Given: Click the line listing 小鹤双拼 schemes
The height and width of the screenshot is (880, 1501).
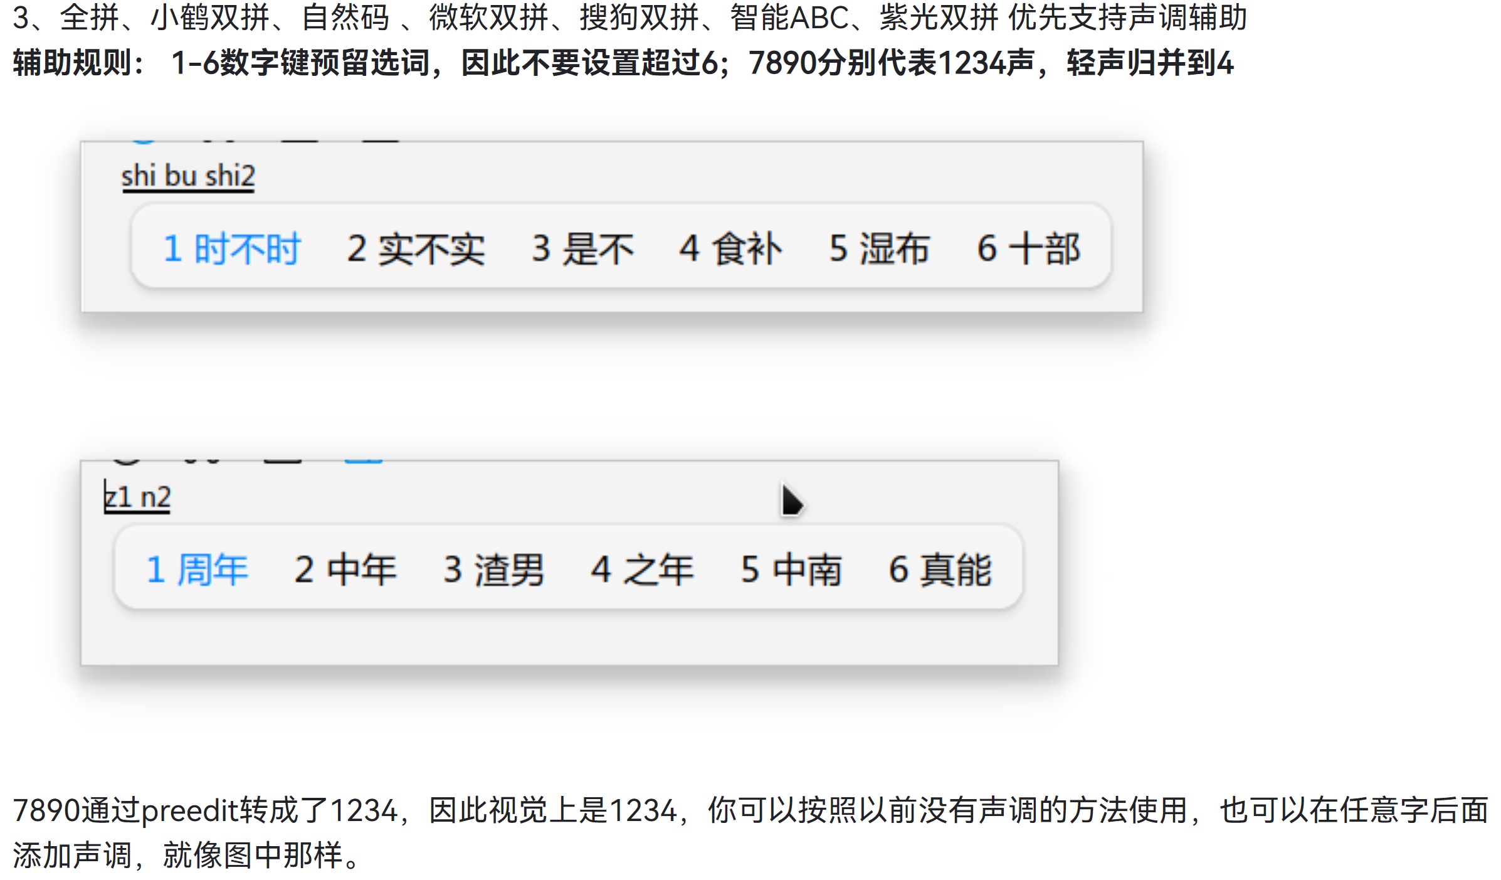Looking at the screenshot, I should coord(629,18).
